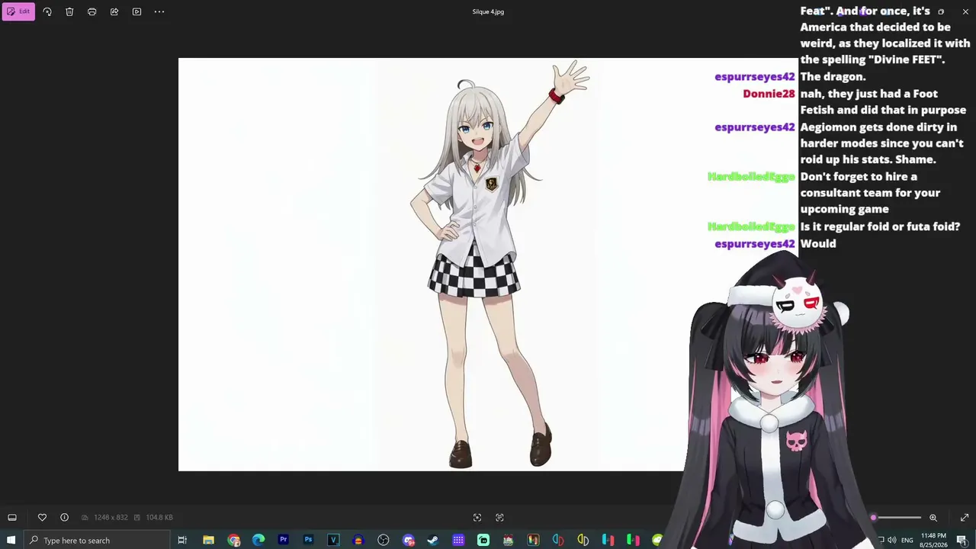Screen dimensions: 976x549
Task: Click the Type here to search box
Action: click(96, 540)
